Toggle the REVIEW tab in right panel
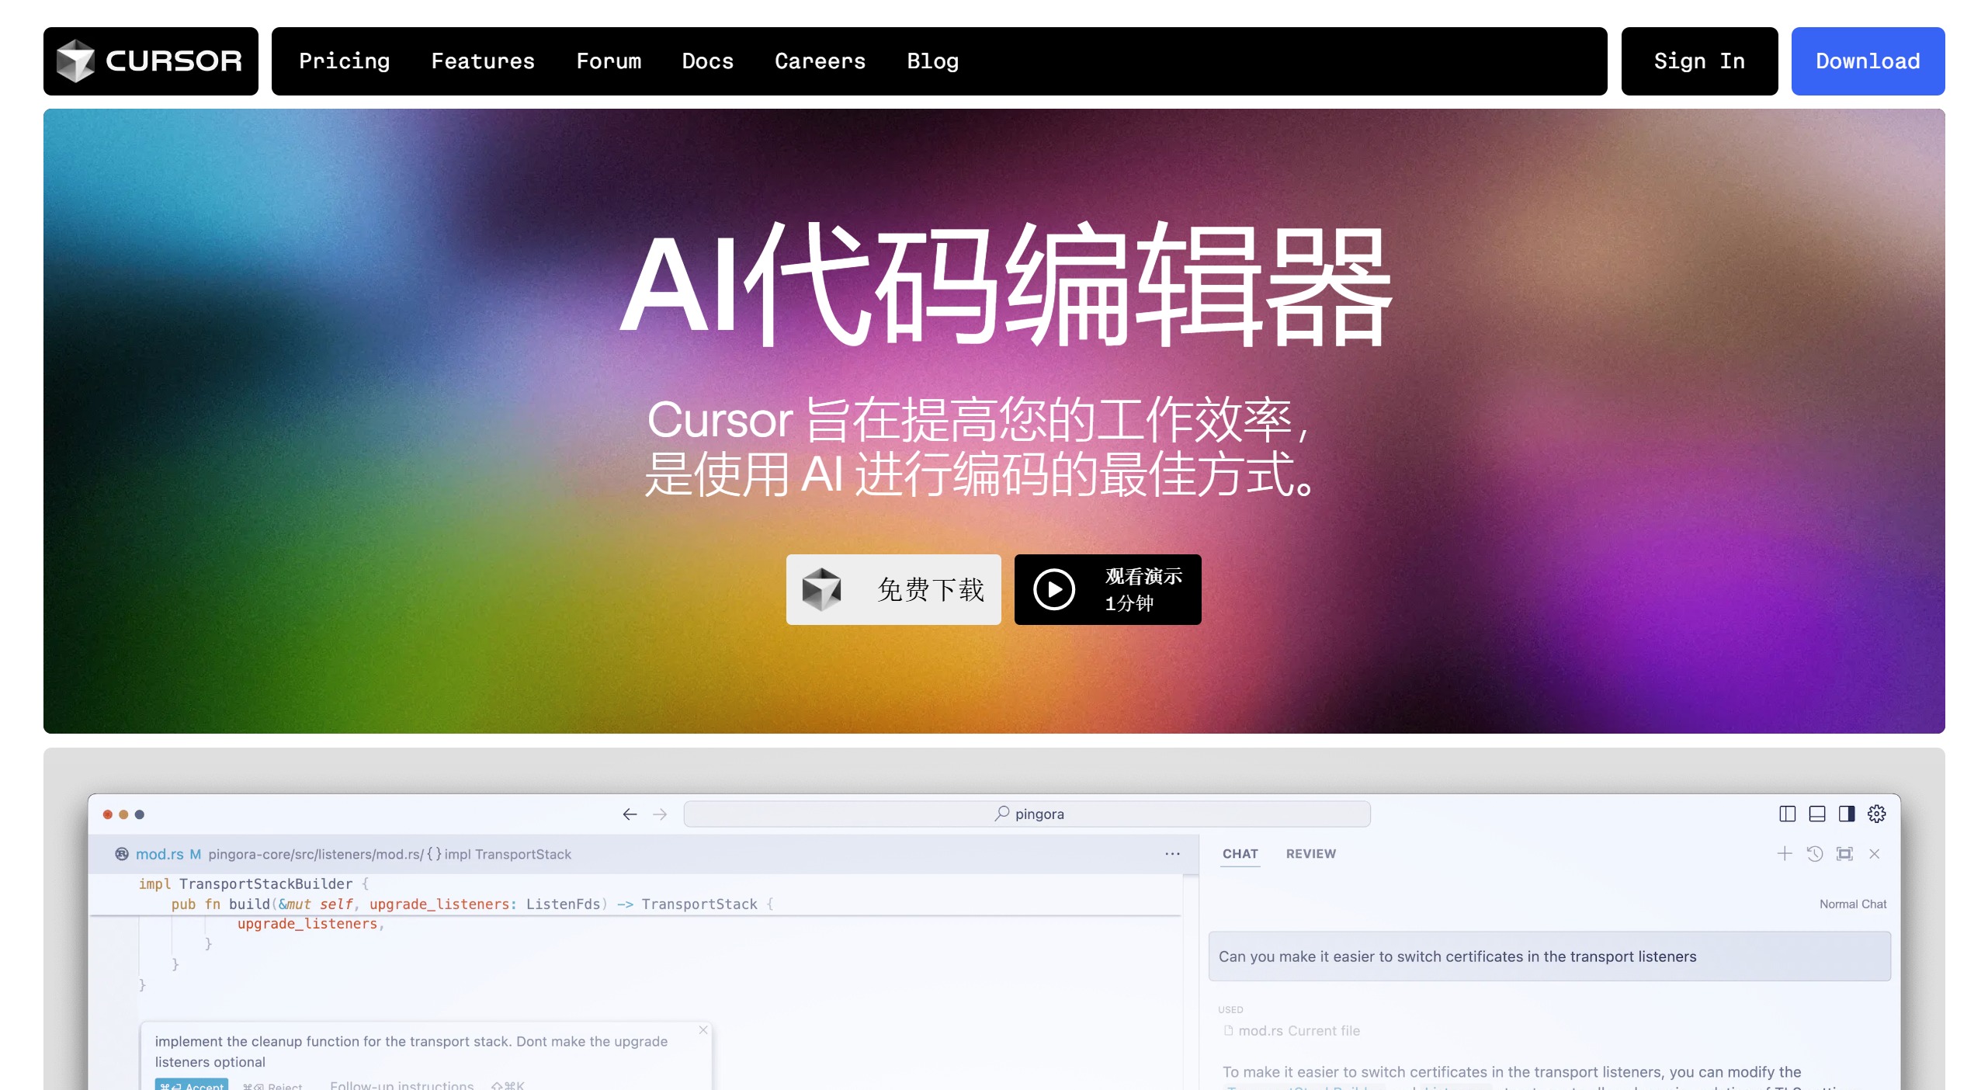 coord(1310,854)
